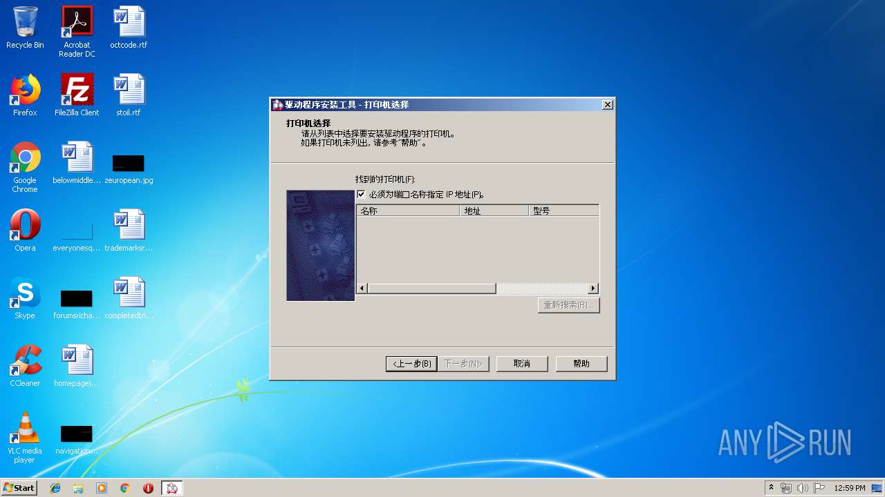Click the 取消 cancel button

pyautogui.click(x=522, y=364)
